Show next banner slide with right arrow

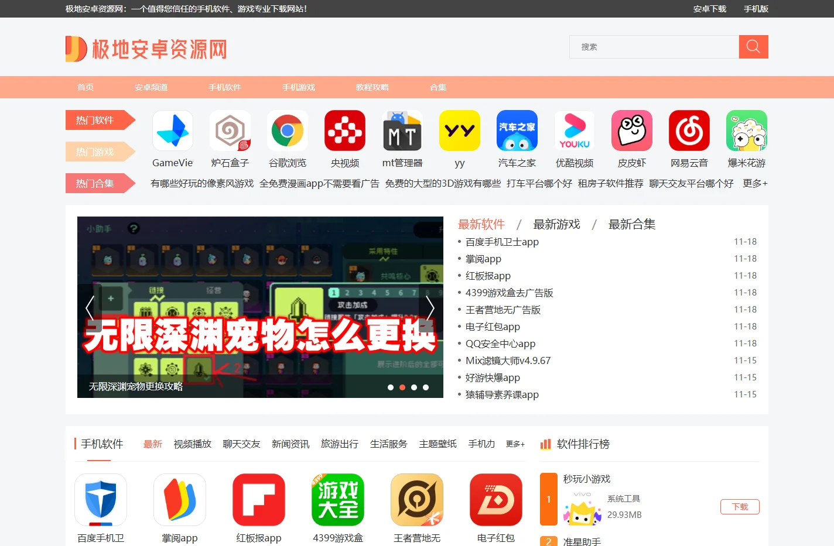pos(430,307)
